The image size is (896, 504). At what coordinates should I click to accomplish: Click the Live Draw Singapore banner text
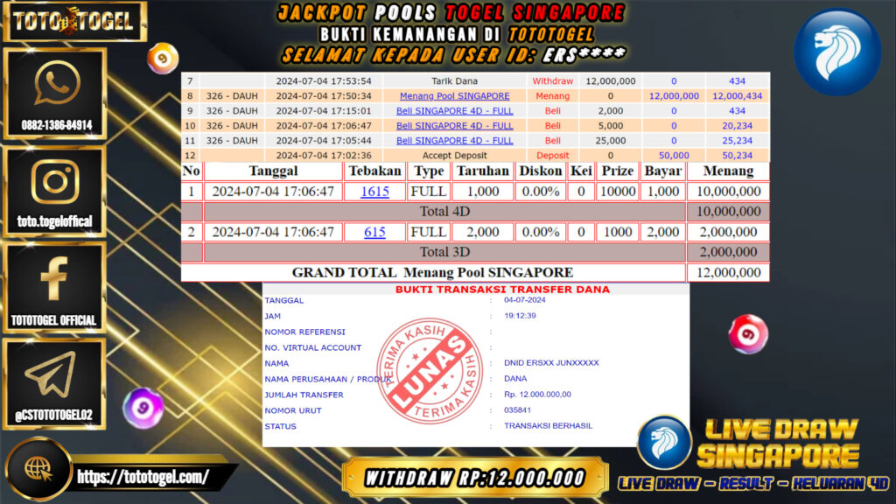(x=778, y=444)
